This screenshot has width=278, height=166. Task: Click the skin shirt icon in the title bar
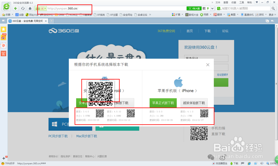tap(257, 2)
